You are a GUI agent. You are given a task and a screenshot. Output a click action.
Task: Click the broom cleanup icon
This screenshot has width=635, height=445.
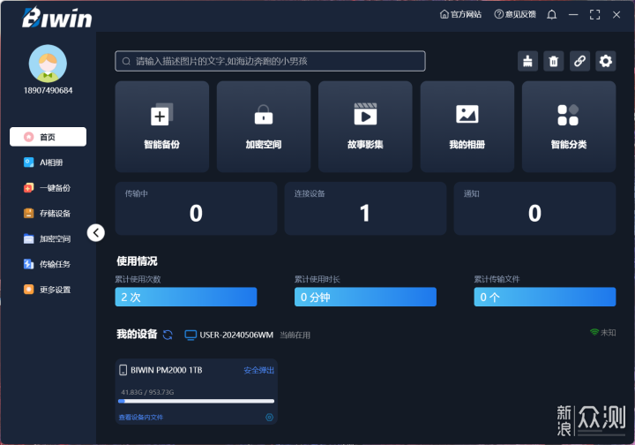[527, 61]
